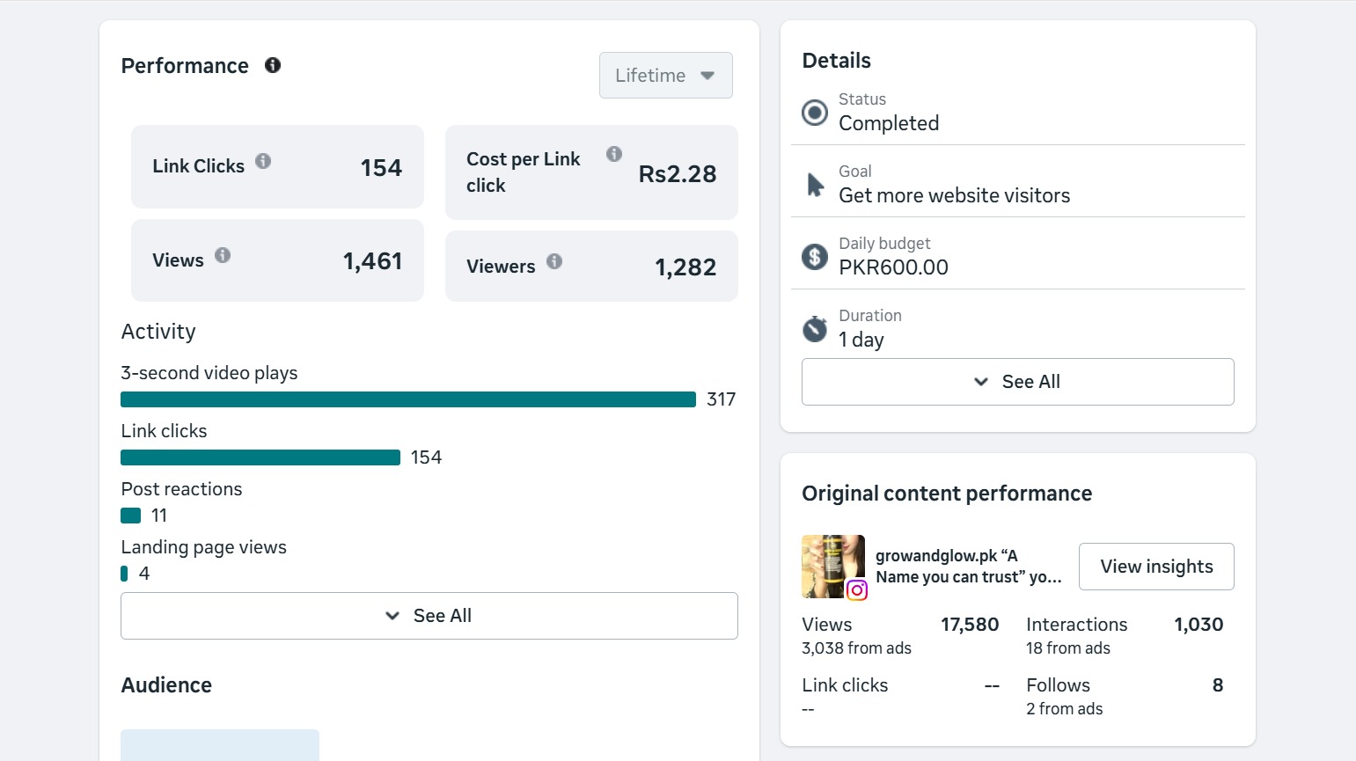Expand See All under Duration details
This screenshot has height=761, width=1356.
pyautogui.click(x=1017, y=382)
